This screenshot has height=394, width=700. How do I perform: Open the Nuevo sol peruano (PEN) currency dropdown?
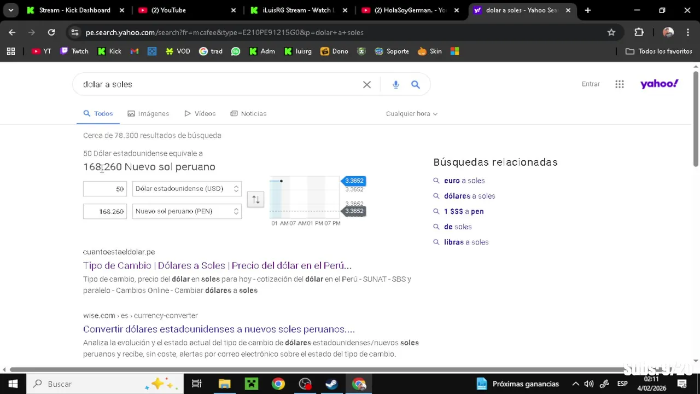tap(186, 211)
